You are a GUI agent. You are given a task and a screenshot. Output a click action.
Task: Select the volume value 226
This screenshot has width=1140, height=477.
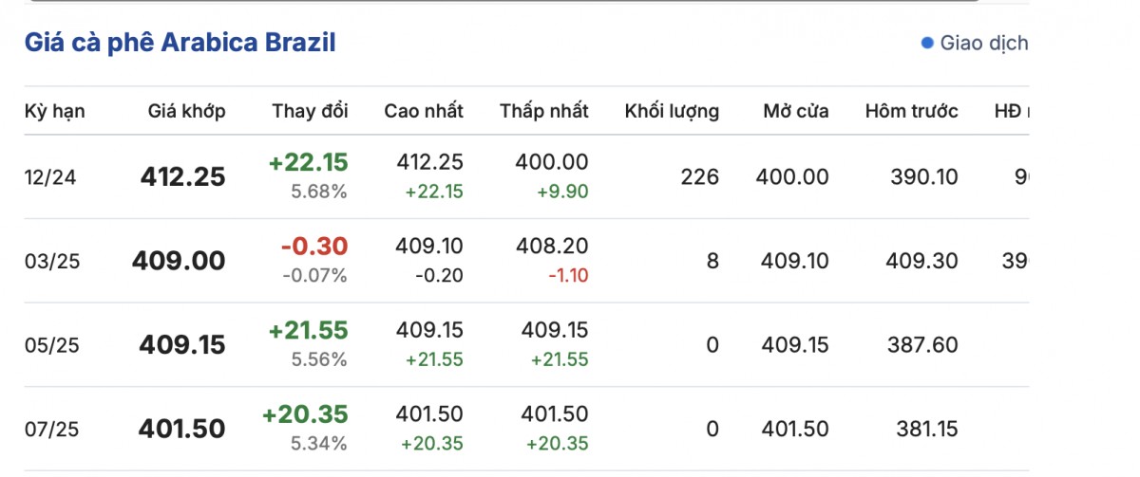tap(700, 177)
